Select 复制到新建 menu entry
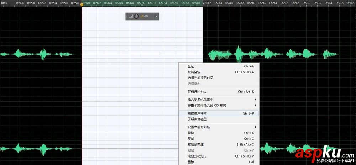The image size is (356, 165). click(x=219, y=145)
